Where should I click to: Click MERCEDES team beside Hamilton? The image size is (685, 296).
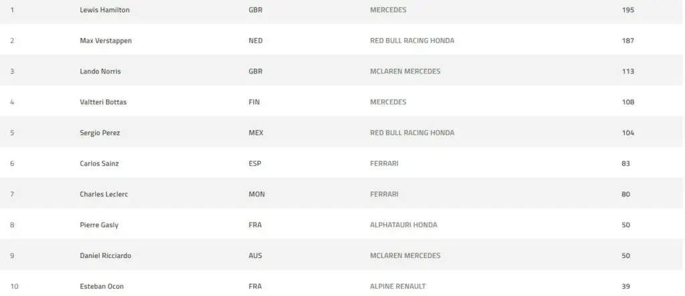(x=388, y=10)
